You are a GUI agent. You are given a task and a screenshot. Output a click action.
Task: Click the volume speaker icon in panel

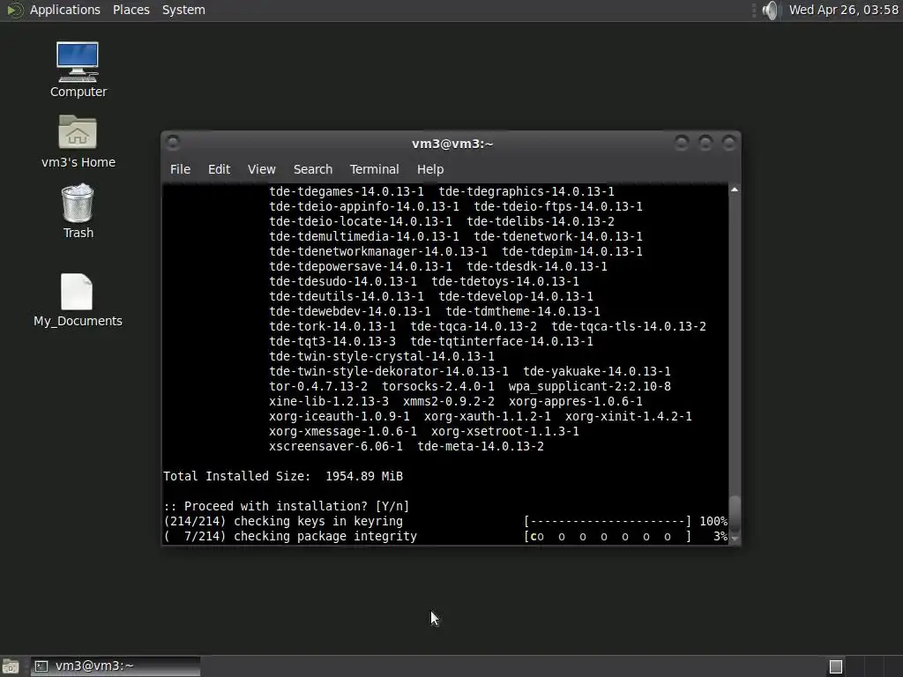coord(770,10)
